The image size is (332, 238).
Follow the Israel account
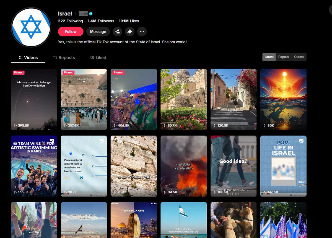[x=71, y=31]
